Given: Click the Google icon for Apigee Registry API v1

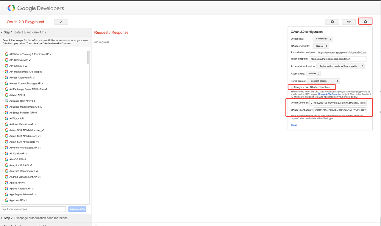Looking at the screenshot, I should (x=7, y=189).
